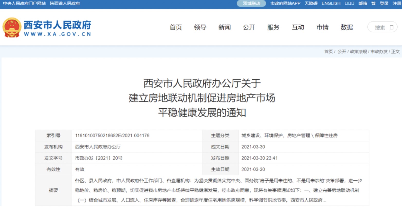
Task: Open the 首页 main navigation menu
Action: point(176,27)
